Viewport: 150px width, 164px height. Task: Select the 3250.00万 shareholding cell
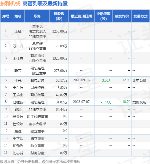60,31
